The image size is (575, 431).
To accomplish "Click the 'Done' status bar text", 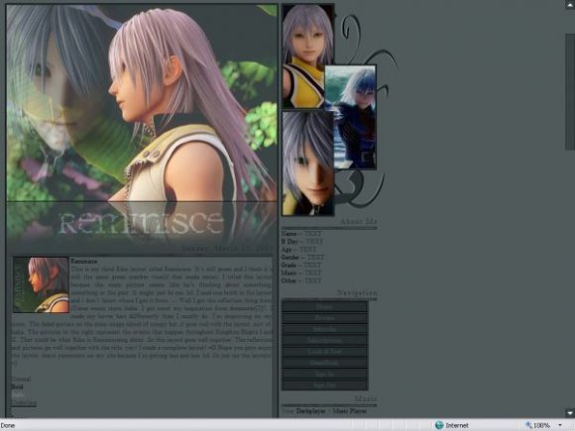I will point(8,425).
